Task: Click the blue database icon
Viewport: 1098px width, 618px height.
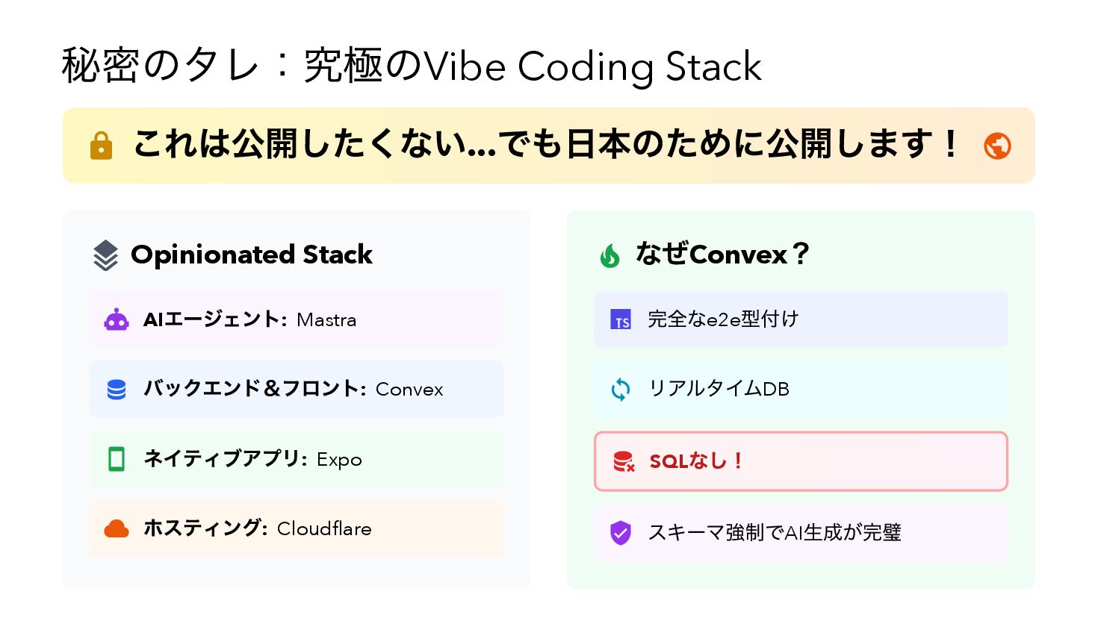Action: tap(117, 390)
